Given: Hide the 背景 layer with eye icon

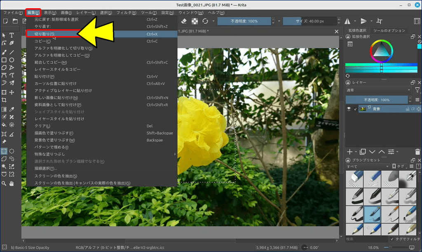Looking at the screenshot, I should tap(349, 109).
